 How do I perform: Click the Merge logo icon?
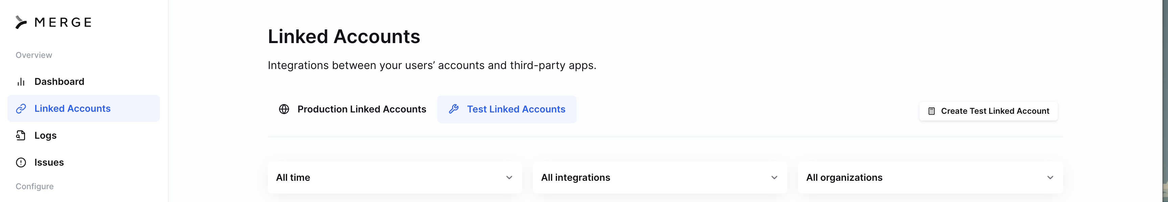pos(21,22)
